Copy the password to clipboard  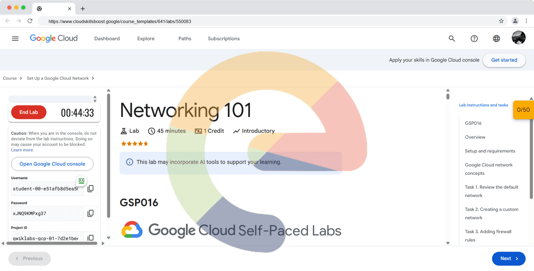pyautogui.click(x=90, y=213)
